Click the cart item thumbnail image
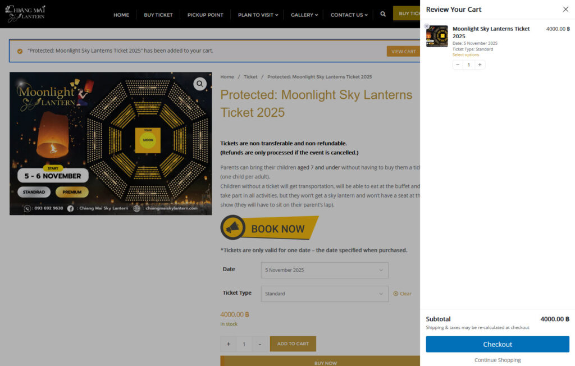This screenshot has height=366, width=575. [x=437, y=36]
